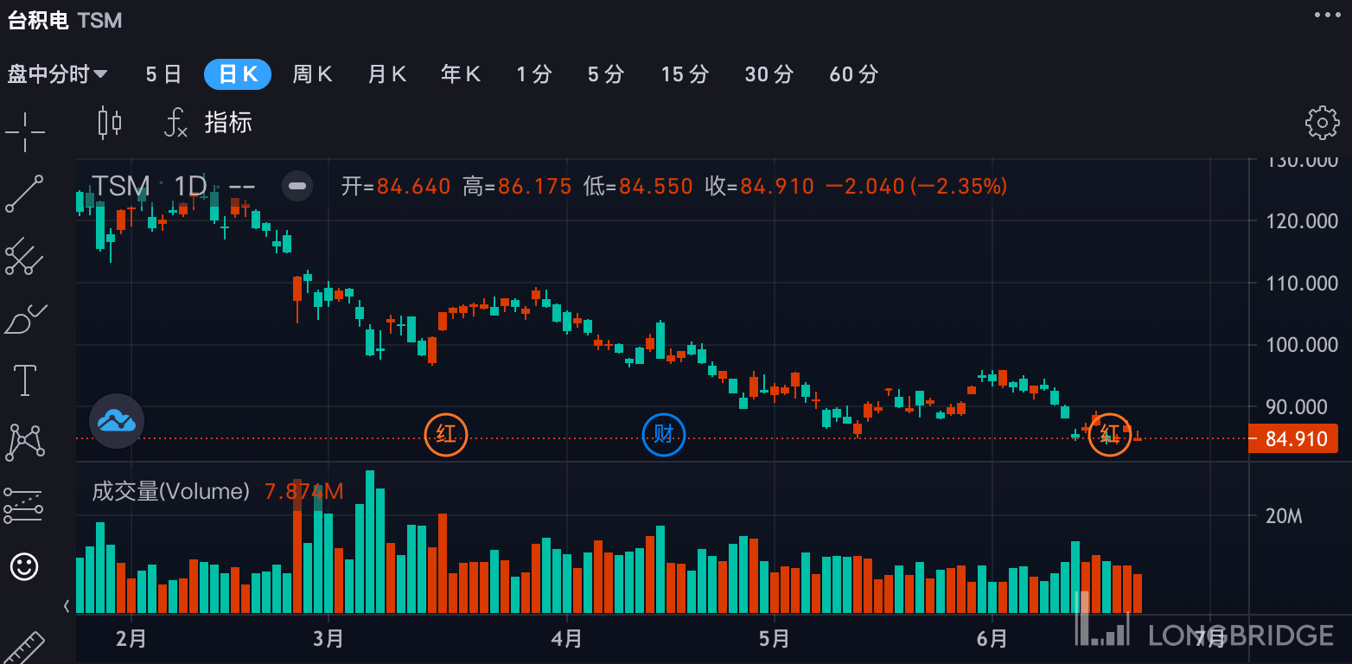Screen dimensions: 1352x664
Task: Click the blue cloud sync button
Action: click(117, 421)
